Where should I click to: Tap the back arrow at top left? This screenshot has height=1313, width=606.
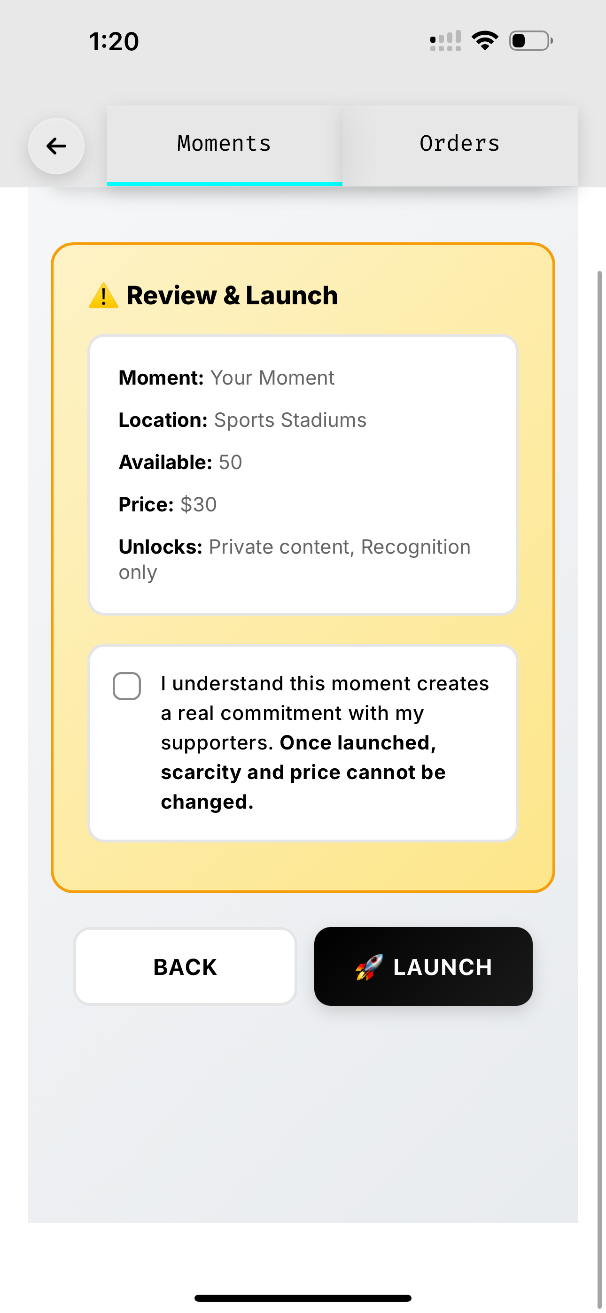(56, 147)
